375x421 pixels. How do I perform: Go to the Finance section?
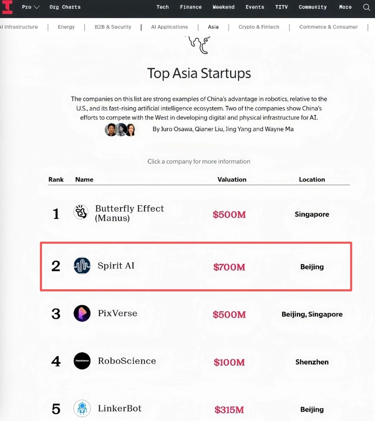191,7
